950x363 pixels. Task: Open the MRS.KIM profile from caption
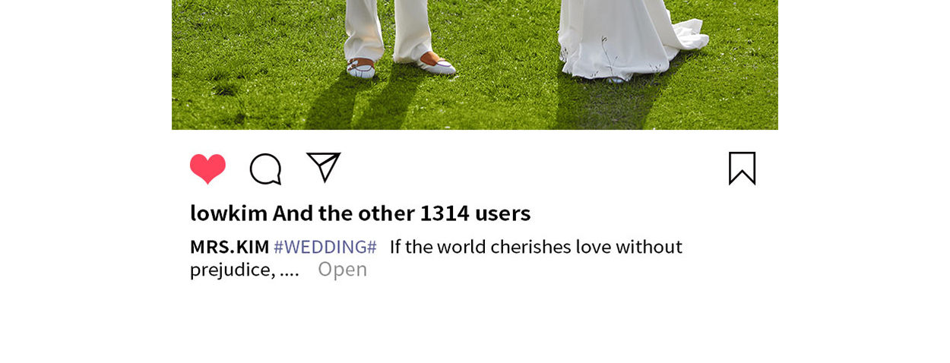(230, 247)
